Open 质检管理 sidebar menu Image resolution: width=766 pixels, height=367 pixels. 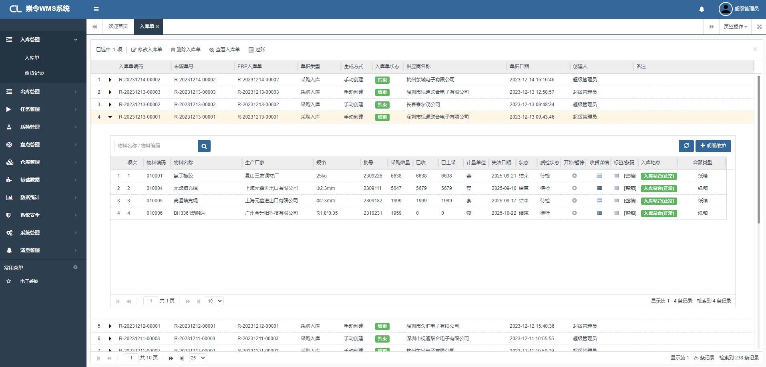click(43, 127)
